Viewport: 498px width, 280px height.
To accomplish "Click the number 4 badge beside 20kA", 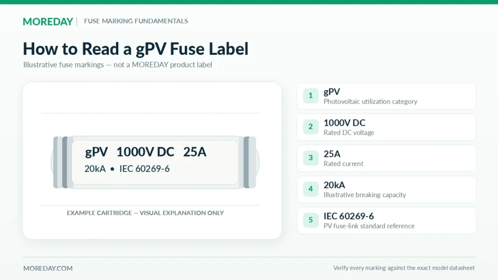I will [311, 189].
